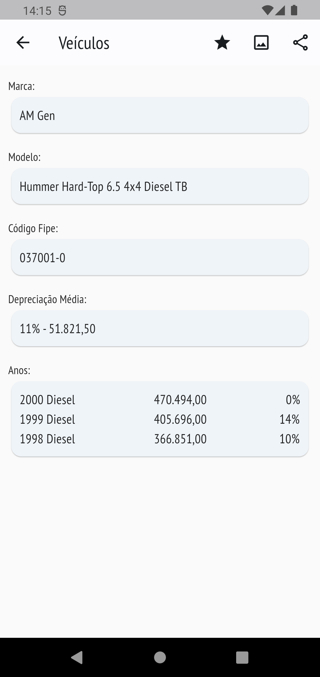Select the AM Gen brand field
Viewport: 320px width, 677px height.
point(160,115)
